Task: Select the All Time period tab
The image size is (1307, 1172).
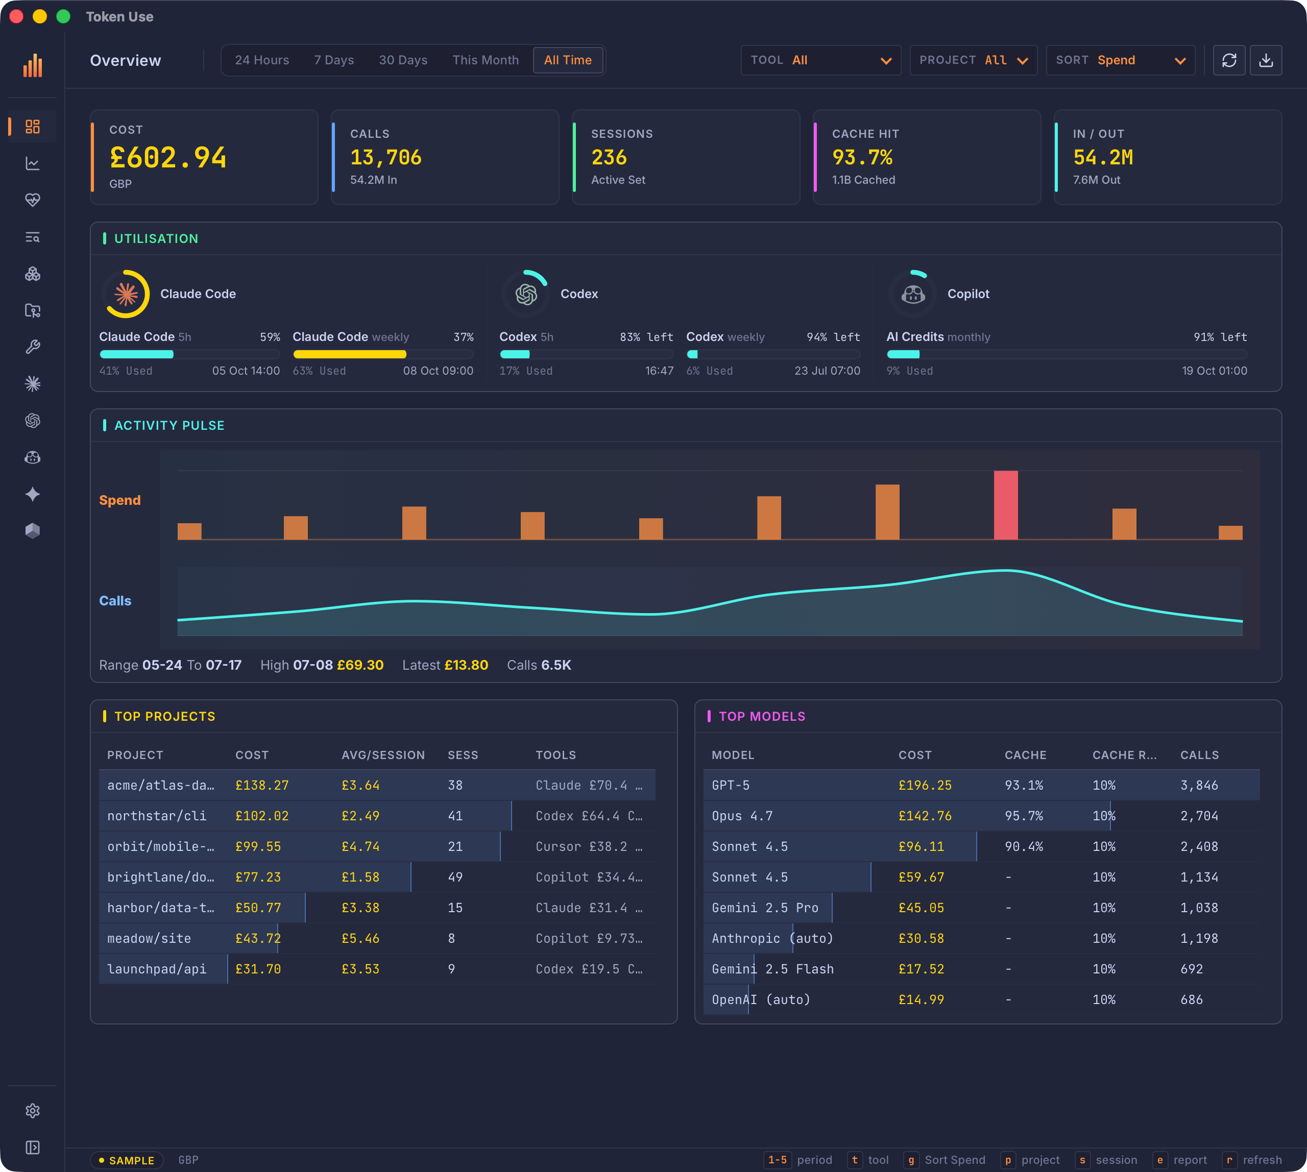Action: (x=568, y=60)
